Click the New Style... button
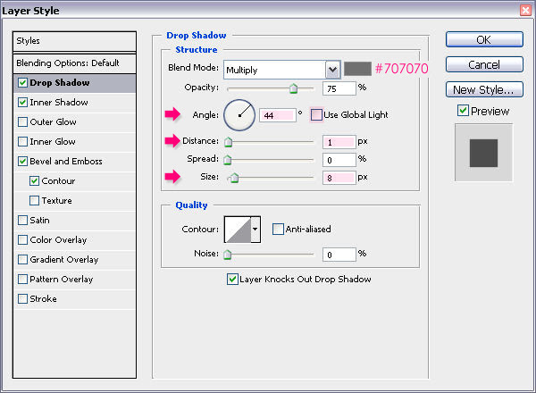536x393 pixels. [x=484, y=90]
